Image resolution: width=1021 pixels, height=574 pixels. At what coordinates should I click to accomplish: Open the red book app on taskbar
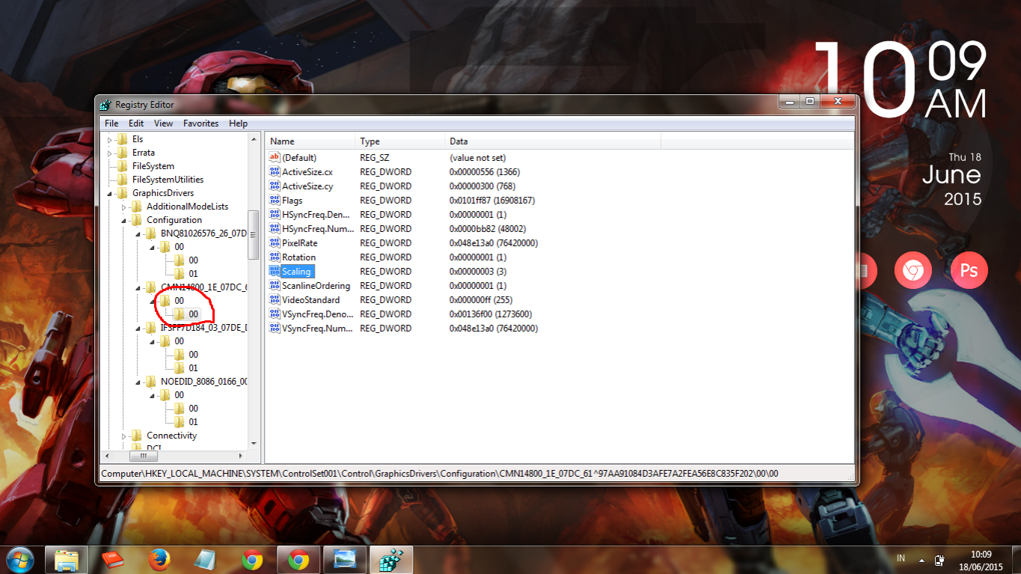pyautogui.click(x=112, y=560)
